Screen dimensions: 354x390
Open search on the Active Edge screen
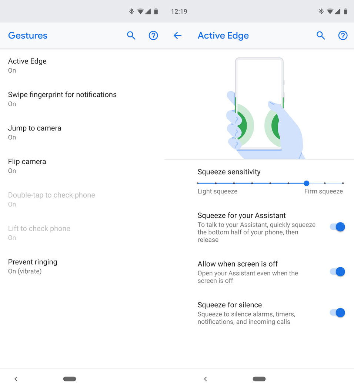321,36
